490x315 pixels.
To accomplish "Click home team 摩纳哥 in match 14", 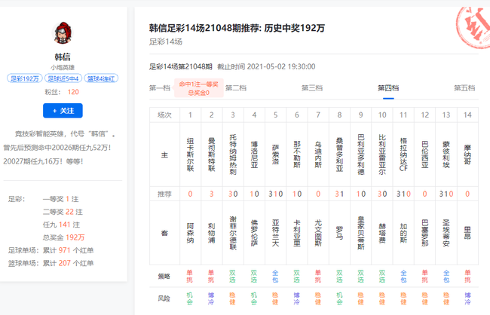I will (x=467, y=154).
